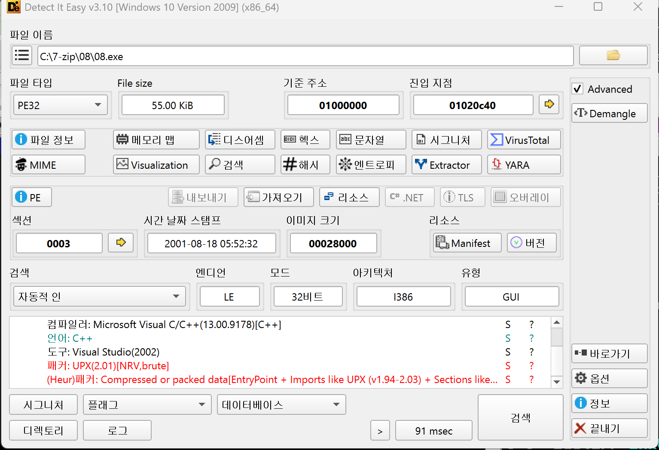Open 메모리 맵 memory map
659x450 pixels.
[x=156, y=140]
